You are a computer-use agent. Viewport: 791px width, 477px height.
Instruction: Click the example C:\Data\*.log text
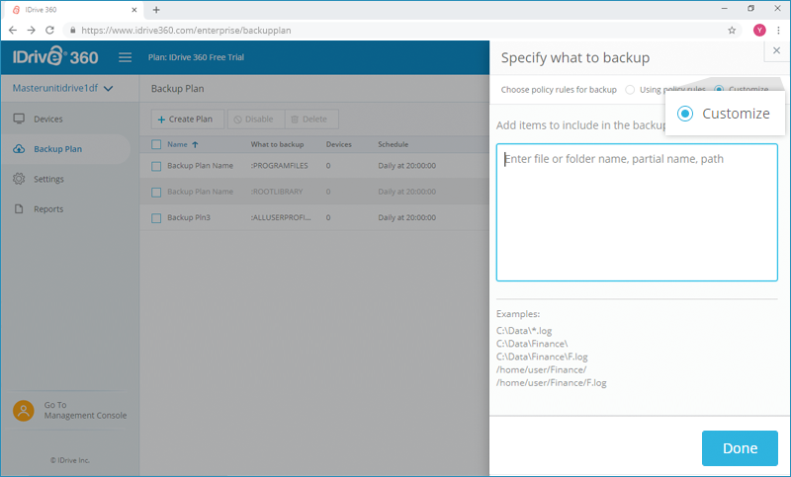pyautogui.click(x=524, y=331)
